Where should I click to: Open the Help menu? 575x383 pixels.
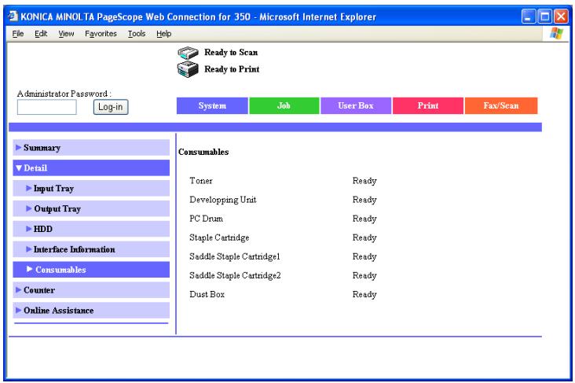163,34
